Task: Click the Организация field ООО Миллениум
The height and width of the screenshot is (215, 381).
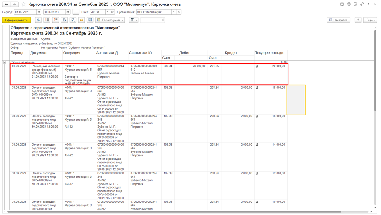Action: 154,12
